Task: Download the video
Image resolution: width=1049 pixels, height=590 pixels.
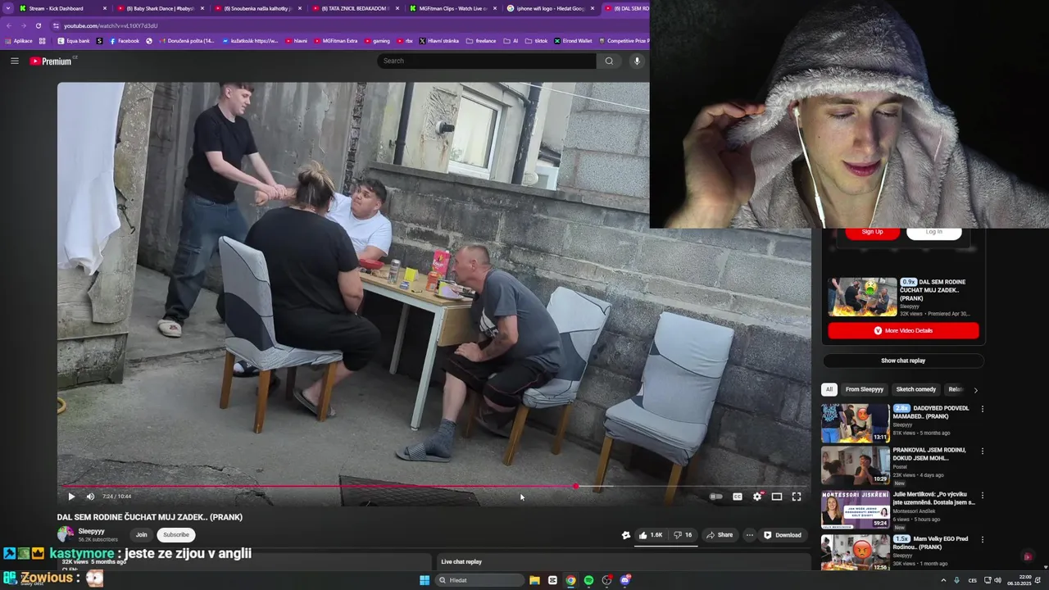Action: pyautogui.click(x=783, y=535)
